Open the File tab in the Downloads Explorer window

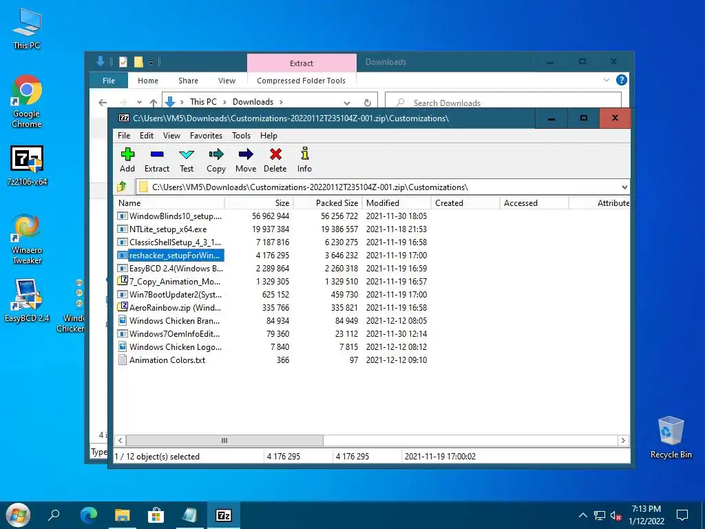(109, 81)
